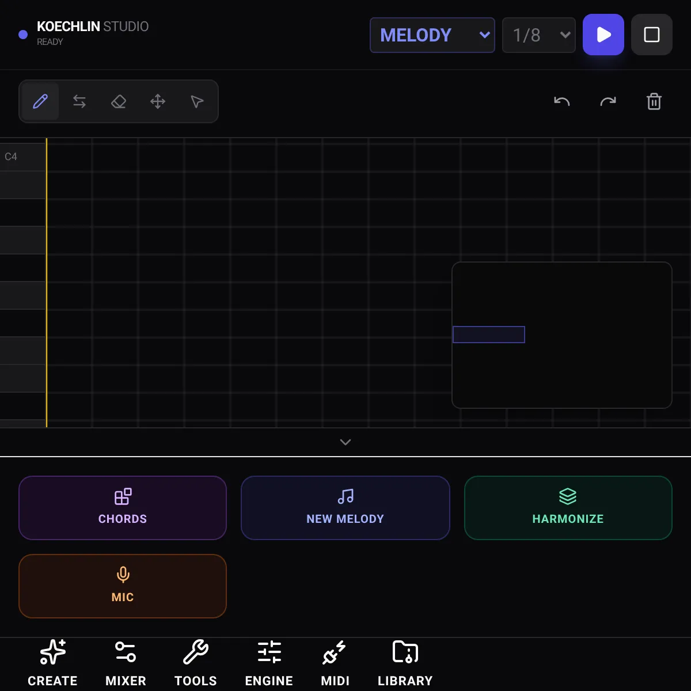Select the Pencil drawing tool
The image size is (691, 691).
point(40,101)
